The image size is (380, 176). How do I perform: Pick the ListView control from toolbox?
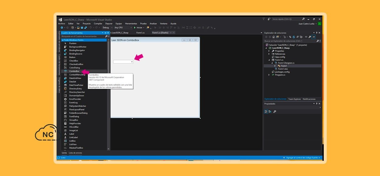[x=73, y=144]
